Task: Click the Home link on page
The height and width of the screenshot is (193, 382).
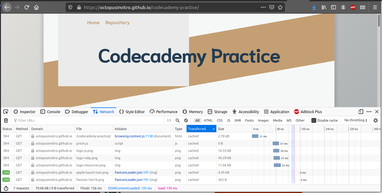Action: coord(93,23)
